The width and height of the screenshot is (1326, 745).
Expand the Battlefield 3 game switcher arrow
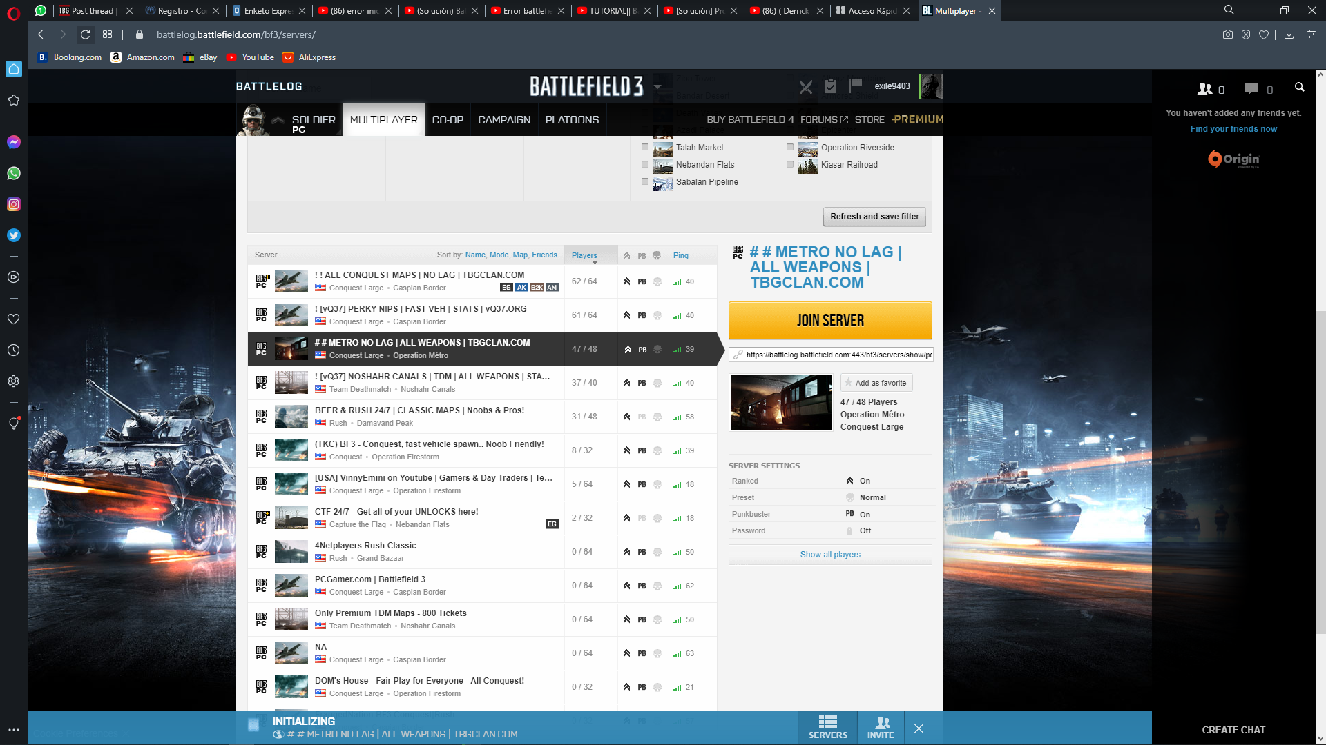[x=657, y=88]
